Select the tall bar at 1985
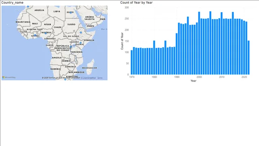This screenshot has height=146, width=259. pos(166,58)
